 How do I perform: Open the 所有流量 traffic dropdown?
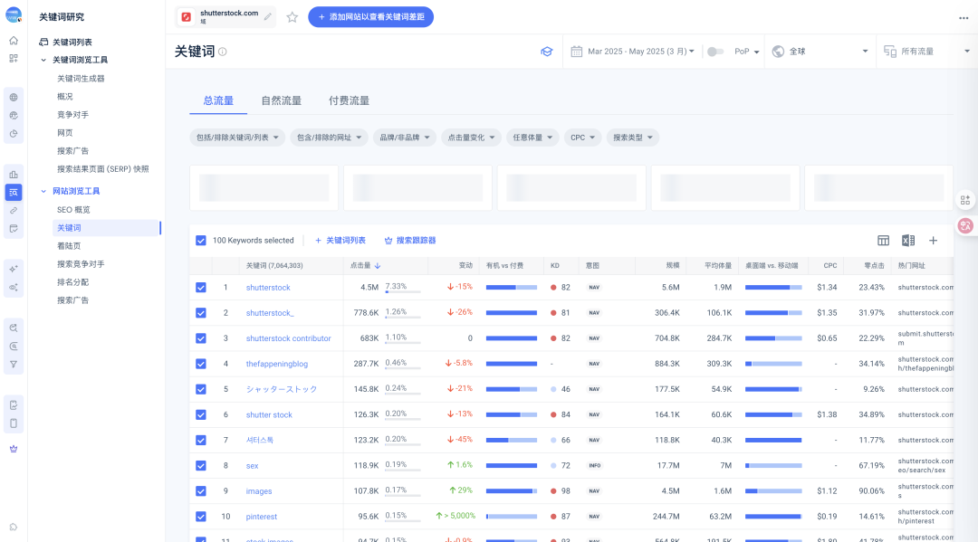[927, 52]
